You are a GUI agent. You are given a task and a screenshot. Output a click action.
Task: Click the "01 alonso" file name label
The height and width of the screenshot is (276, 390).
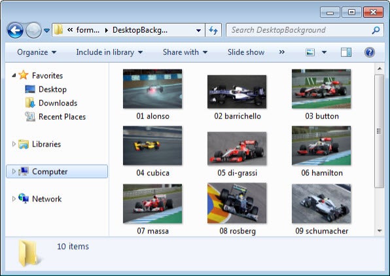(152, 116)
